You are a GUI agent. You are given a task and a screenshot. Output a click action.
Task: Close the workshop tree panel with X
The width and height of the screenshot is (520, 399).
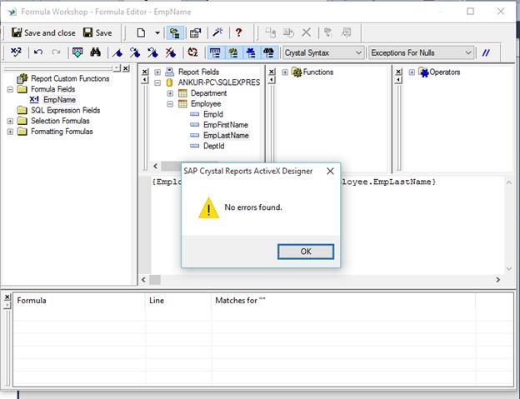point(126,68)
